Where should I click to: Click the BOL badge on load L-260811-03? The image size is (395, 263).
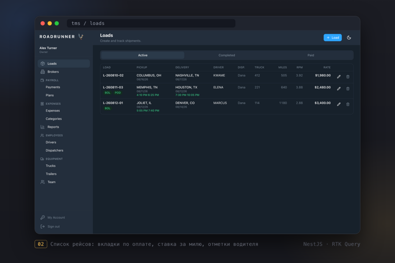108,92
